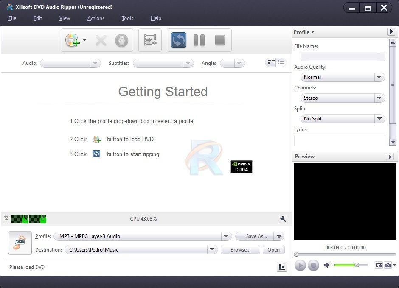Image resolution: width=399 pixels, height=288 pixels.
Task: Click the stop ripping toolbar icon
Action: tap(219, 40)
